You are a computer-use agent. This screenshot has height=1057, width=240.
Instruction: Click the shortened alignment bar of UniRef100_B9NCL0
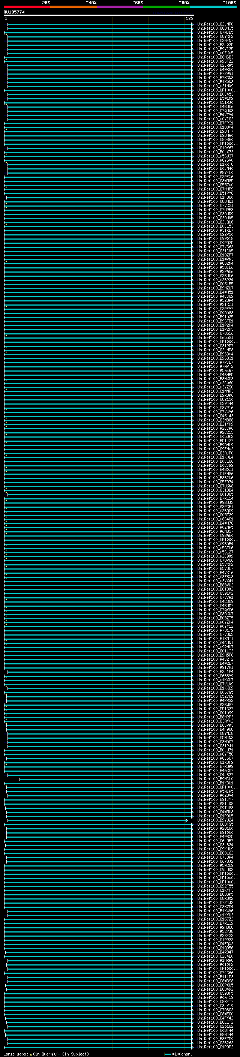[106, 779]
